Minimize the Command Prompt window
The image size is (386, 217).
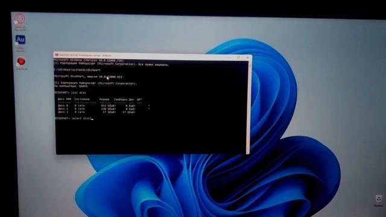[x=229, y=57]
